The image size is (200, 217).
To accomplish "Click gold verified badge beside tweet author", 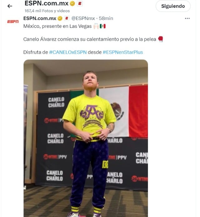I will tap(60, 18).
